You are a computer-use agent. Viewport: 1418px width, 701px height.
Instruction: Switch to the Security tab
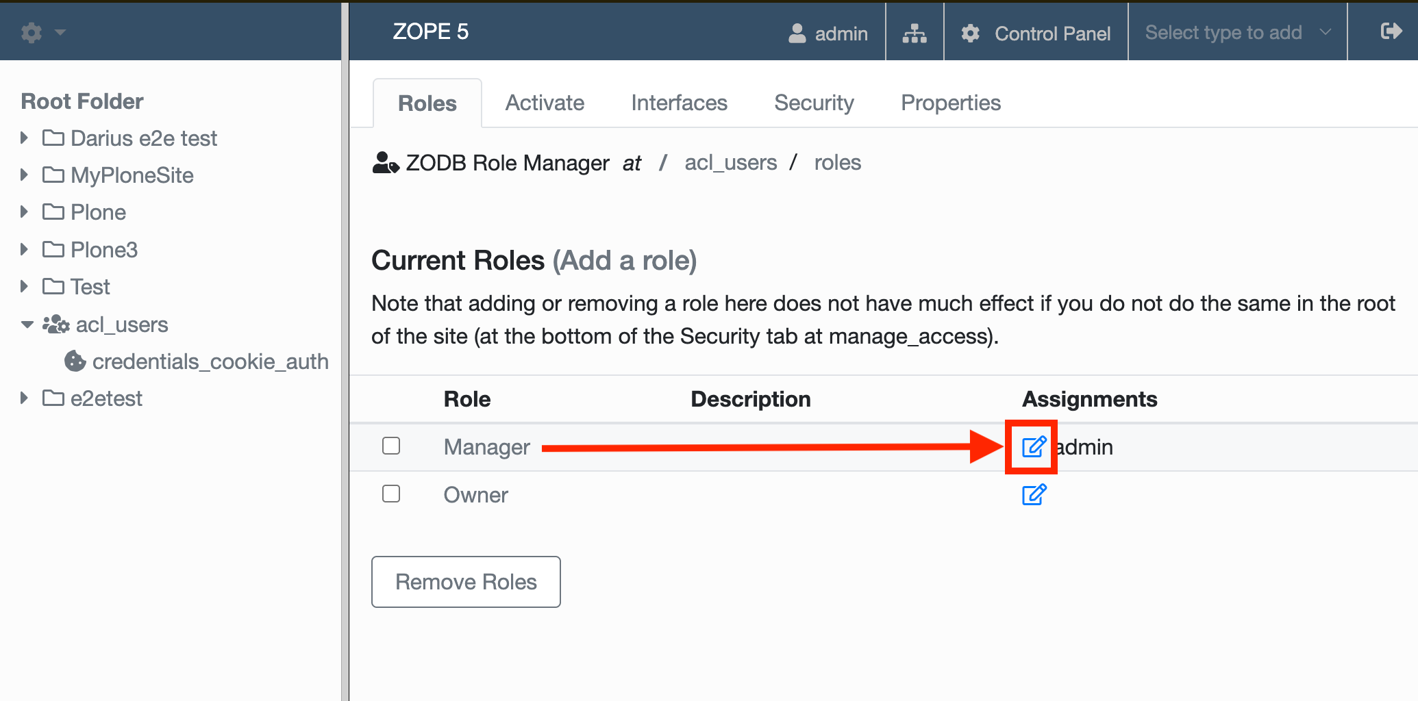point(814,103)
